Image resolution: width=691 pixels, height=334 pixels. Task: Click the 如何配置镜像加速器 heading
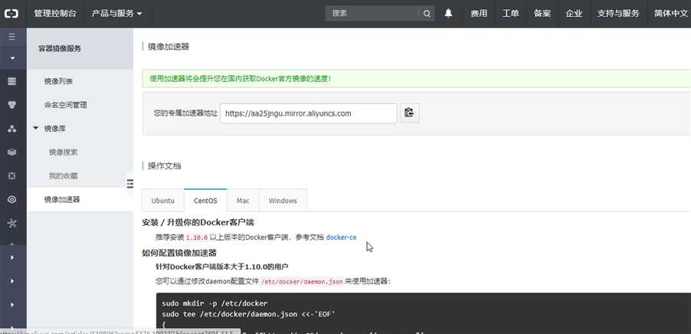[179, 253]
